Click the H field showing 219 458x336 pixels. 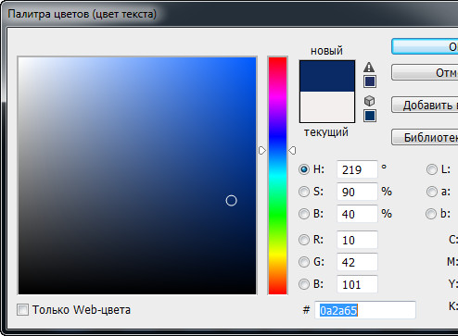click(357, 169)
